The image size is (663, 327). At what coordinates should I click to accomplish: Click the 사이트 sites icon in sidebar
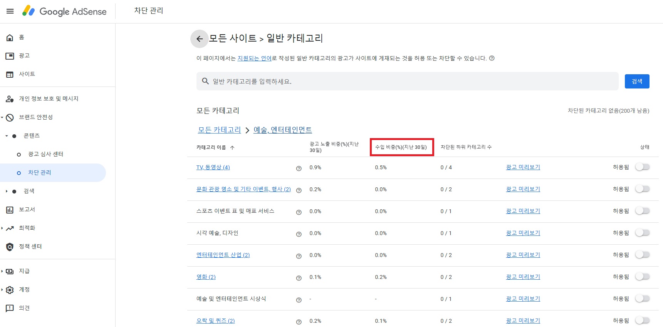coord(10,74)
